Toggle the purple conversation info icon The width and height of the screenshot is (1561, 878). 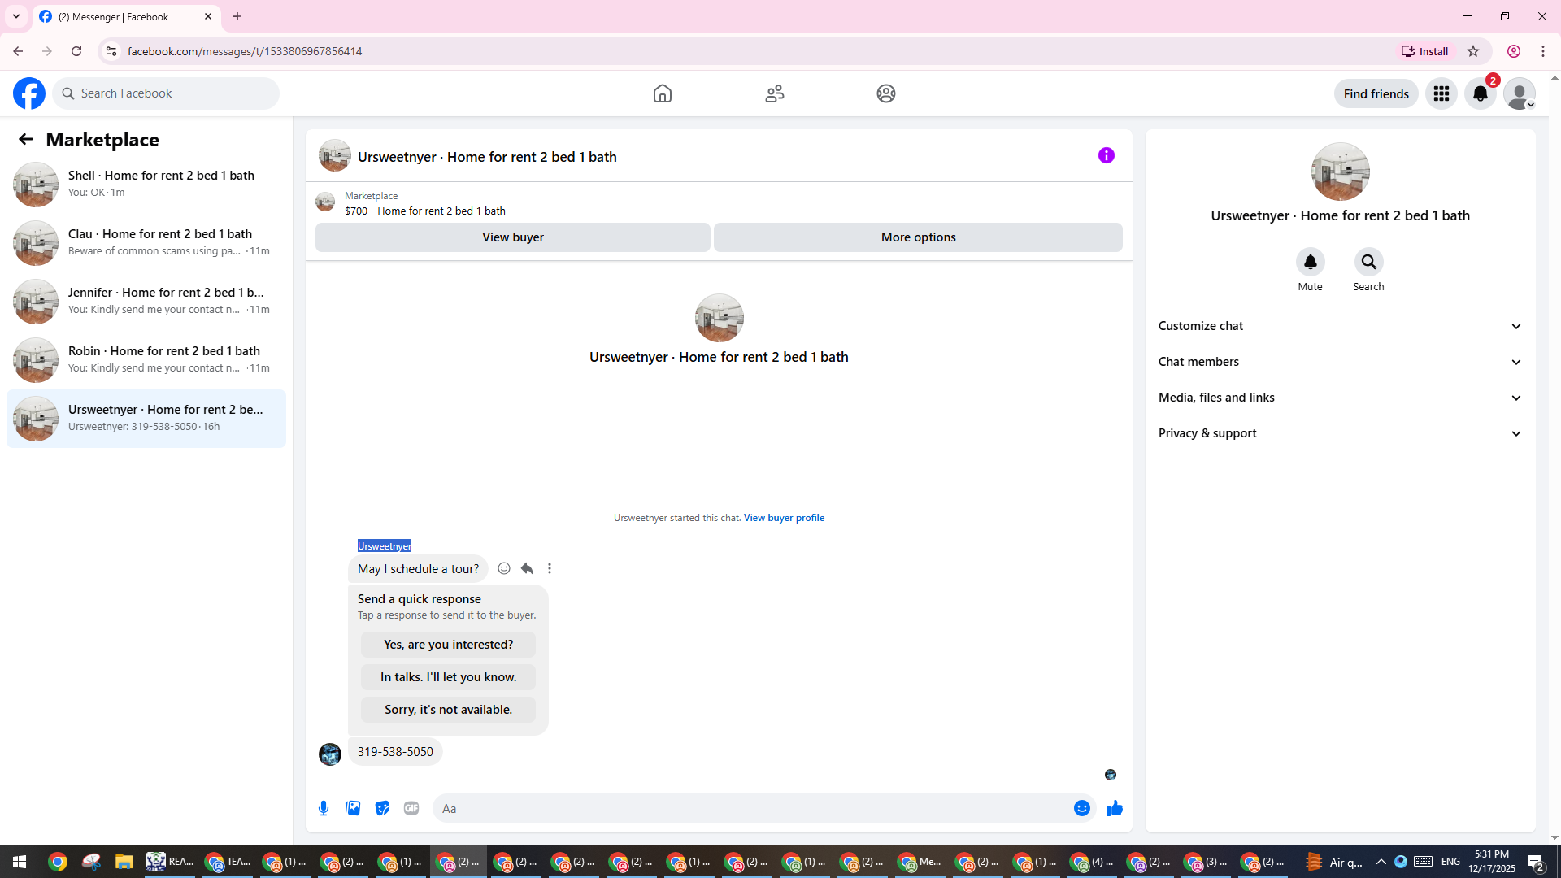(1106, 155)
